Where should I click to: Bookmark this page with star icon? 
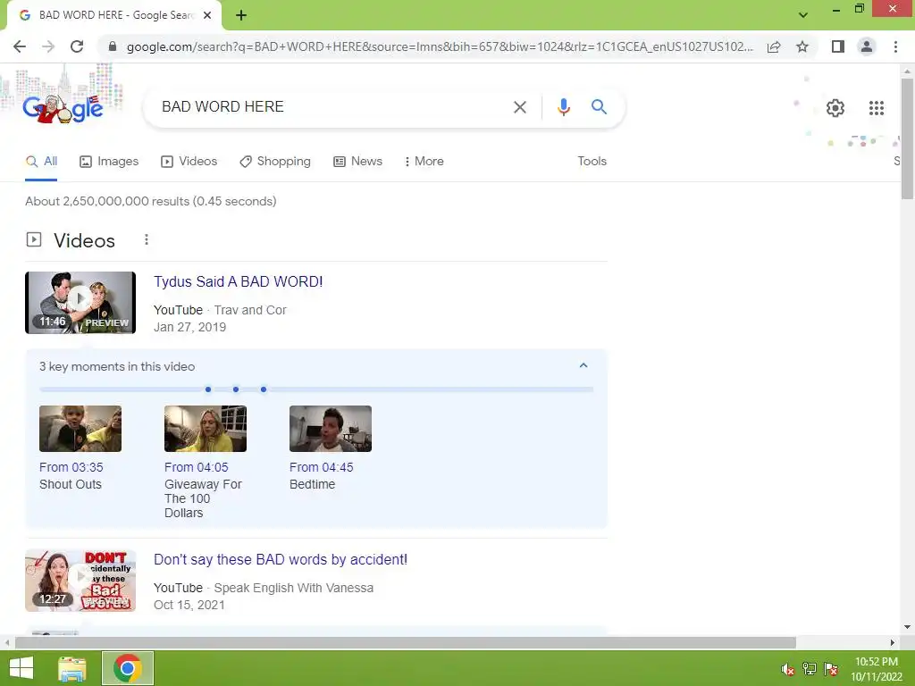click(x=802, y=46)
